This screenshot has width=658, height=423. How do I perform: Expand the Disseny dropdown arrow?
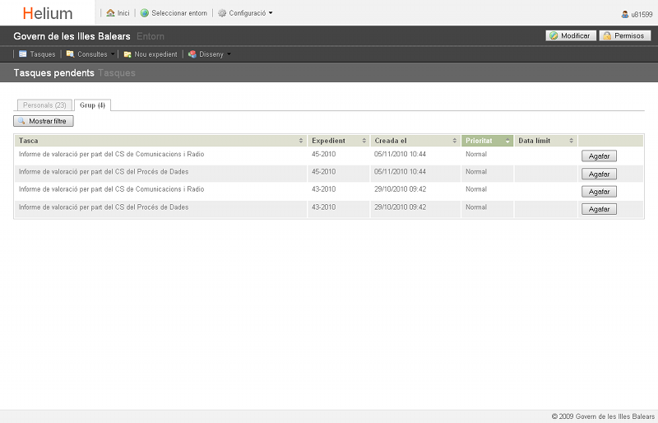click(229, 54)
